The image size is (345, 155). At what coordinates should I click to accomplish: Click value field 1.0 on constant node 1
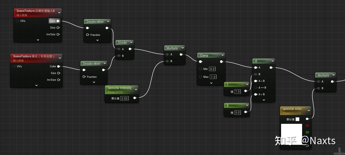coord(237,91)
